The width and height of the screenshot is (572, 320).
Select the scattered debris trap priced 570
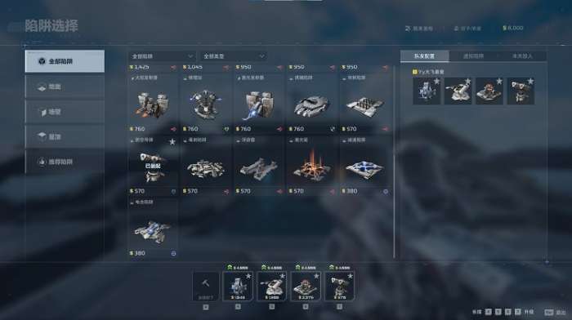(206, 166)
